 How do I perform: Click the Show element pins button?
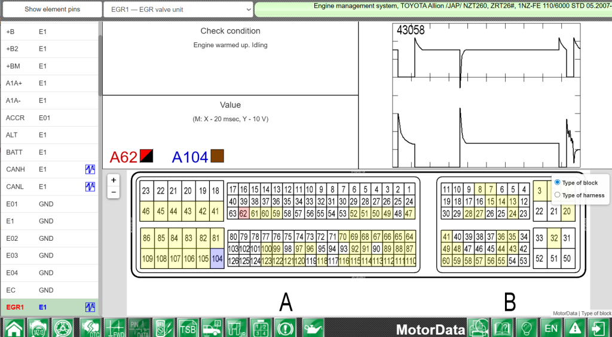point(53,10)
